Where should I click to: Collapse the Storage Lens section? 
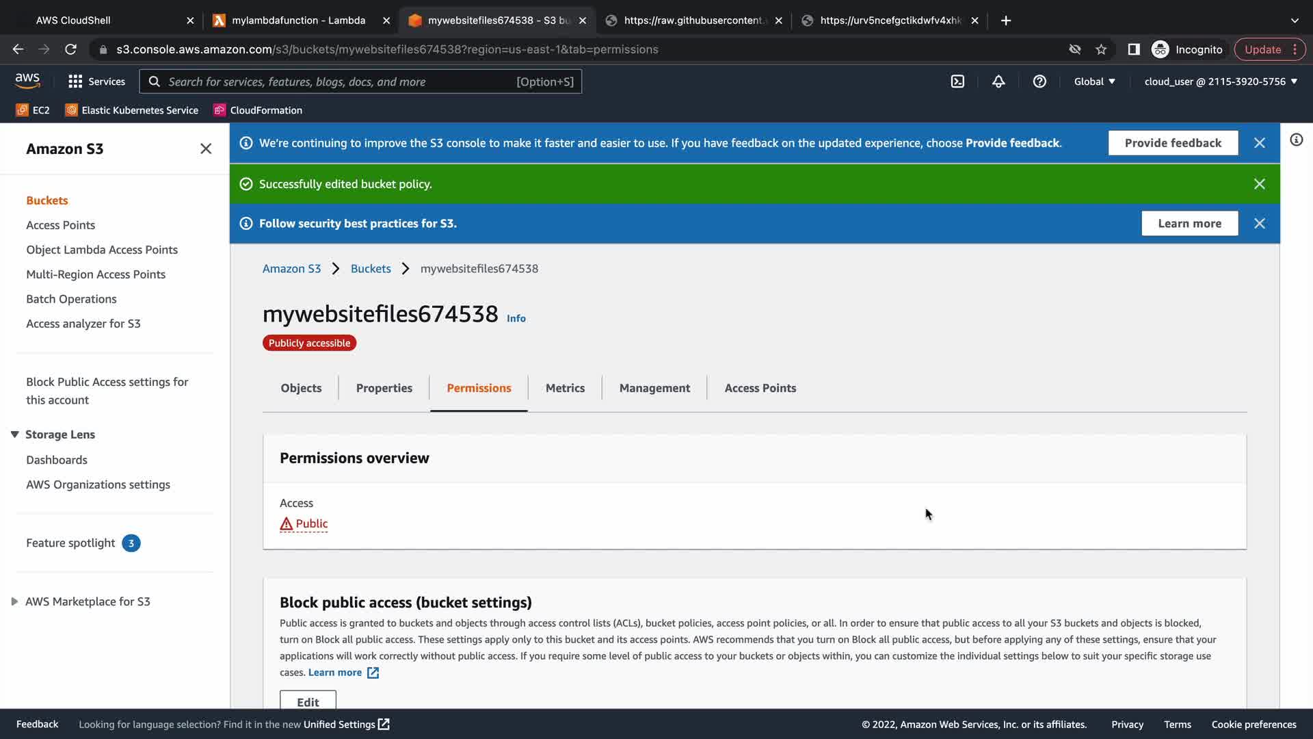pos(14,435)
